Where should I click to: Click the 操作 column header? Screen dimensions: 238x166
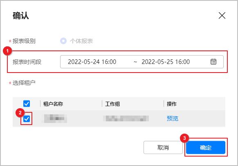tap(172, 104)
